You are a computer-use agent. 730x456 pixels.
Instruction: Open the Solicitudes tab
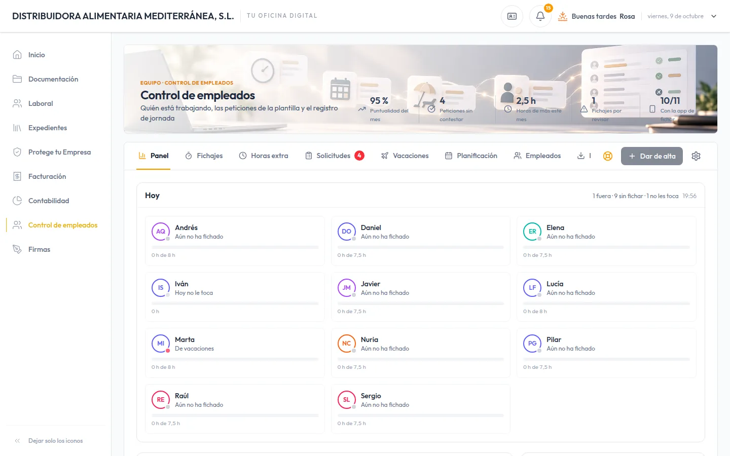tap(335, 156)
